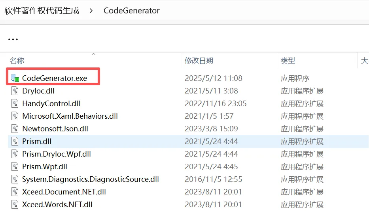Click the Dryloc.dll file icon
Screen dimensions: 369x213
(15, 91)
